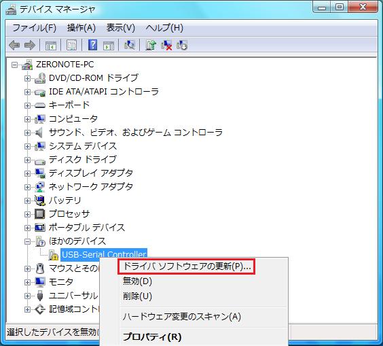
Task: Click the Forward arrow toolbar icon
Action: click(30, 46)
